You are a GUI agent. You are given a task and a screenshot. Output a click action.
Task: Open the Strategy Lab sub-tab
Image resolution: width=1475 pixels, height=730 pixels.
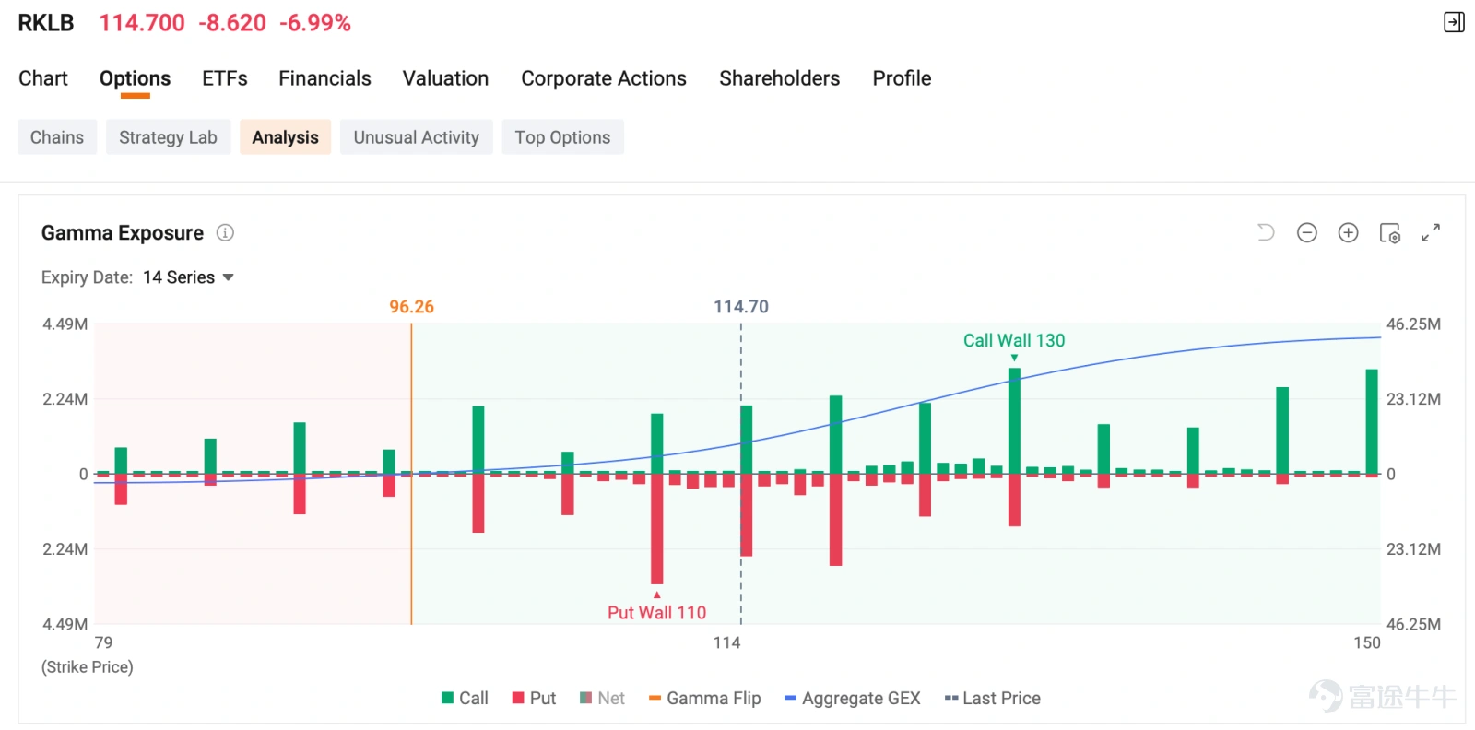(x=168, y=137)
